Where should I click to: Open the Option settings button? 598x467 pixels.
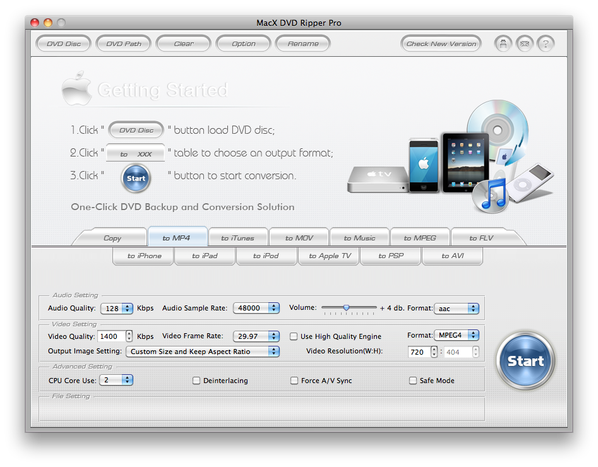(243, 44)
